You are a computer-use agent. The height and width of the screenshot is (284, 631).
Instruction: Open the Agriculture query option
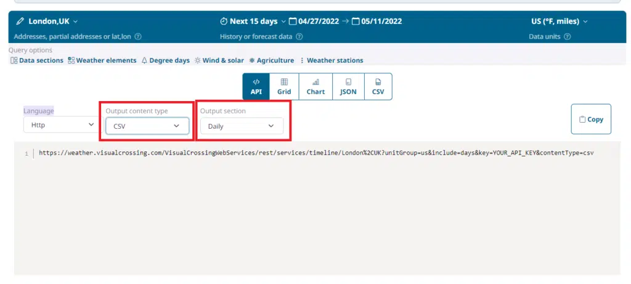(271, 60)
